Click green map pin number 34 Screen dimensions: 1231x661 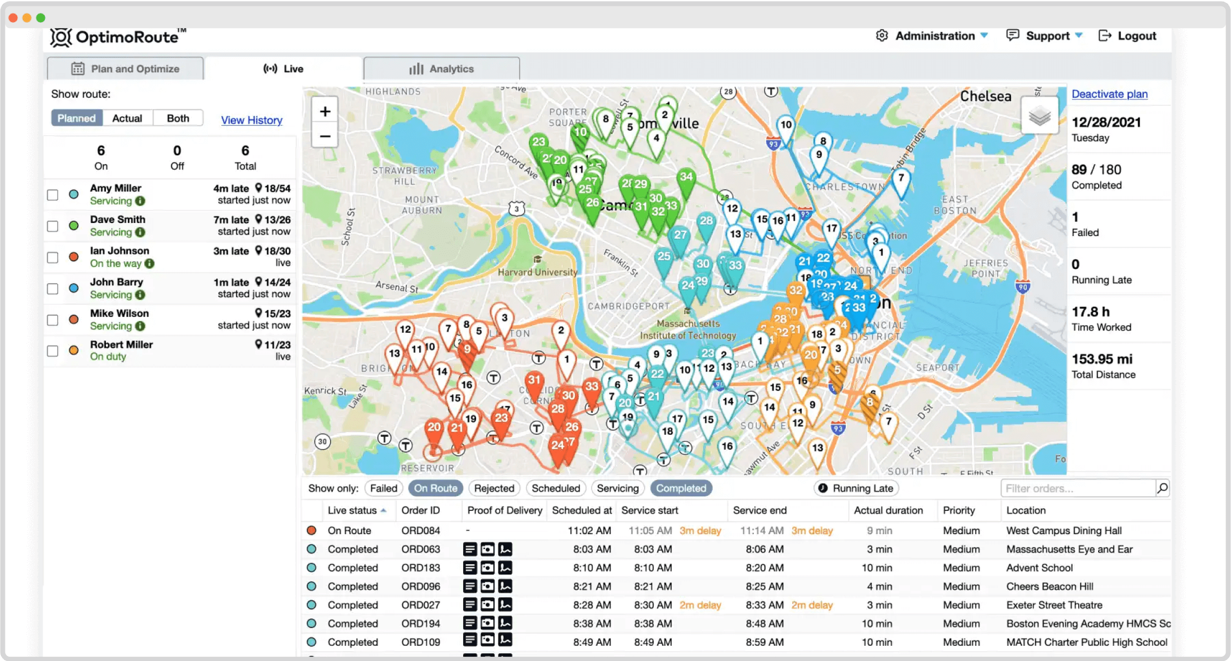point(686,180)
